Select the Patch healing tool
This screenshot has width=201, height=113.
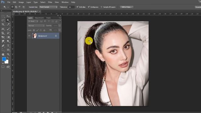tap(3, 29)
